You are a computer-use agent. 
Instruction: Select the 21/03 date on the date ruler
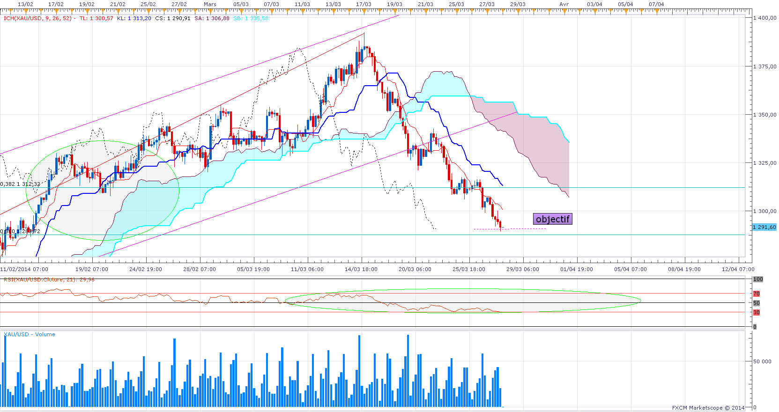pos(425,4)
